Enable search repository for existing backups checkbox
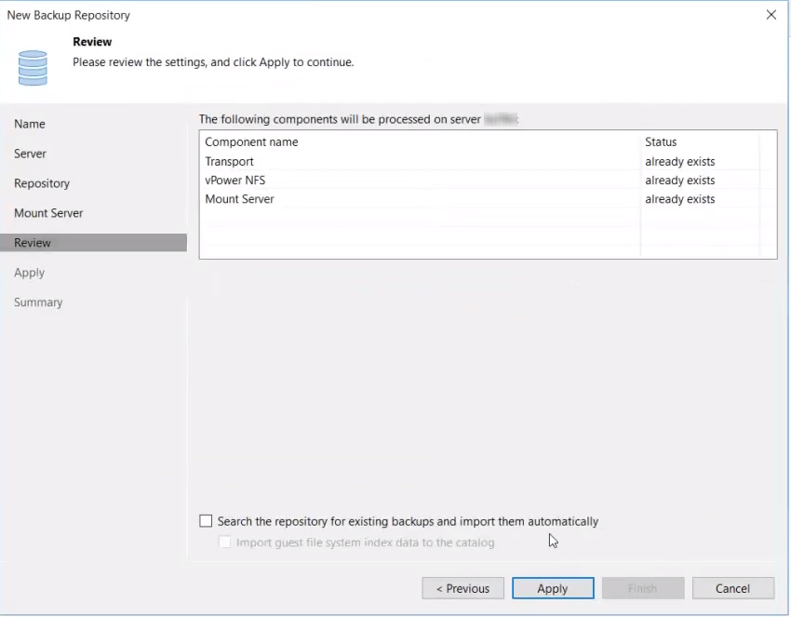This screenshot has height=617, width=791. (207, 521)
